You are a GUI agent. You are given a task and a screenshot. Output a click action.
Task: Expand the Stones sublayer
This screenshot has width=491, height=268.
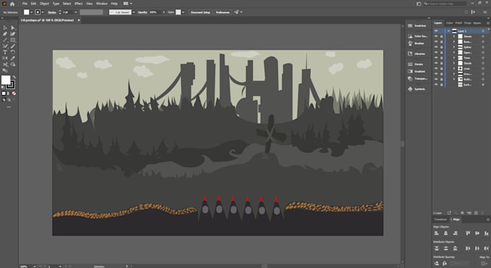[x=453, y=36]
